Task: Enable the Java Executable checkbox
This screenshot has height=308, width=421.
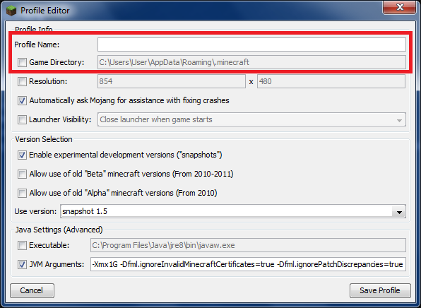Action: [22, 245]
